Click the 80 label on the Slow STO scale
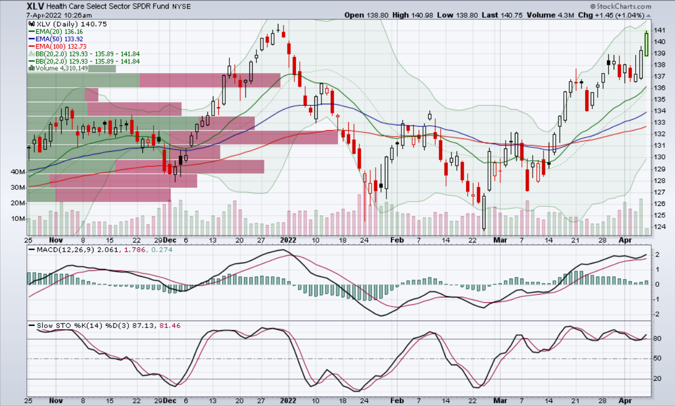The width and height of the screenshot is (675, 406). [x=658, y=339]
